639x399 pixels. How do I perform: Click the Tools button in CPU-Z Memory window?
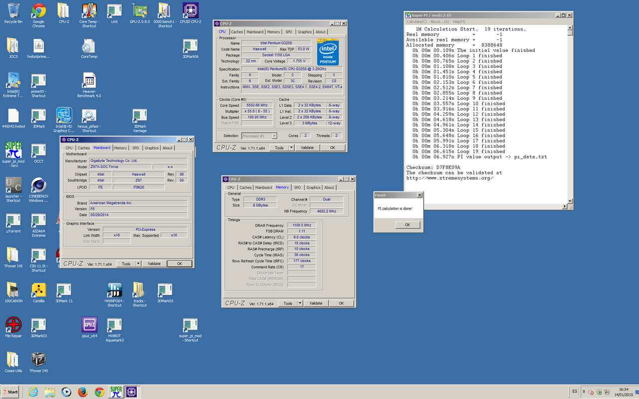(288, 303)
